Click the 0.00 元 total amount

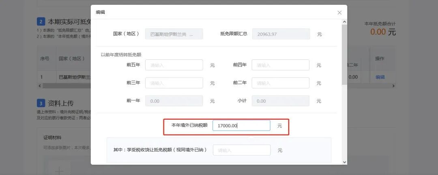(x=383, y=32)
